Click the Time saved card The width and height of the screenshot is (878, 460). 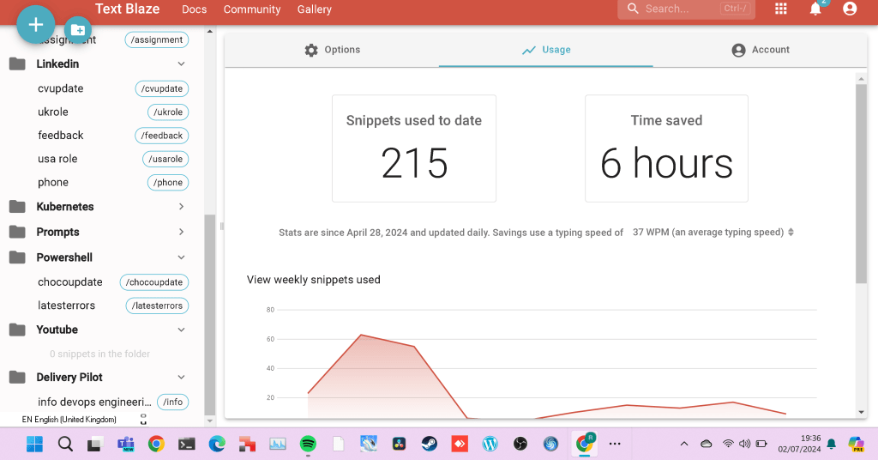tap(666, 148)
